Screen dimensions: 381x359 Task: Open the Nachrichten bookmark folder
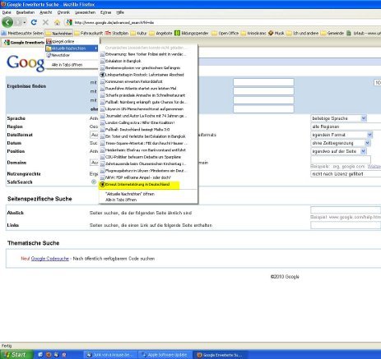pos(58,33)
